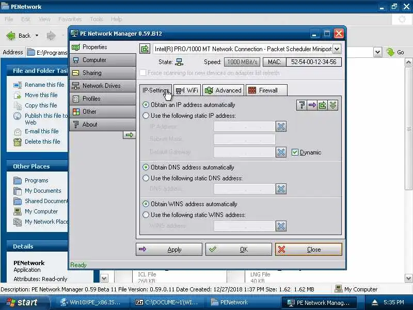Collapse sidebar with green arrow button
This screenshot has width=413, height=310.
point(130,135)
